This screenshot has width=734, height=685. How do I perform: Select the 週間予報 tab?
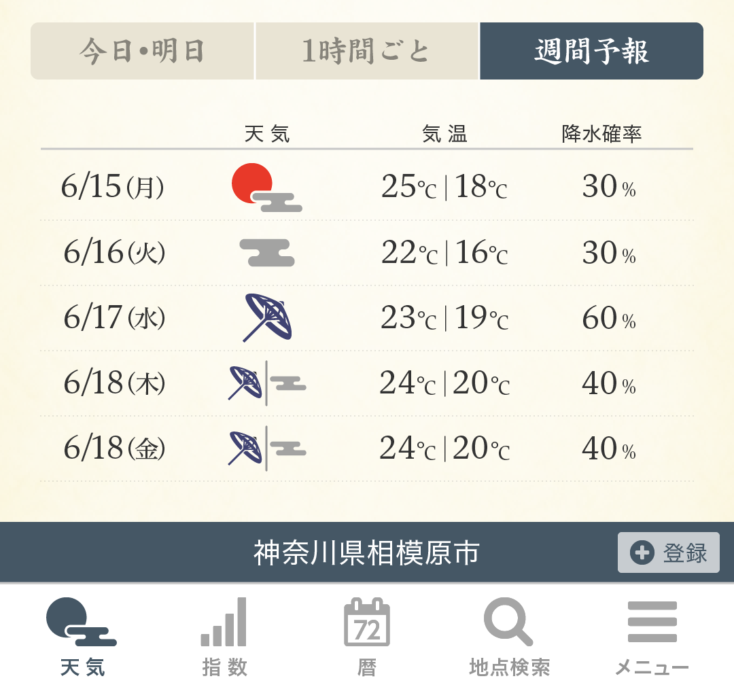591,52
